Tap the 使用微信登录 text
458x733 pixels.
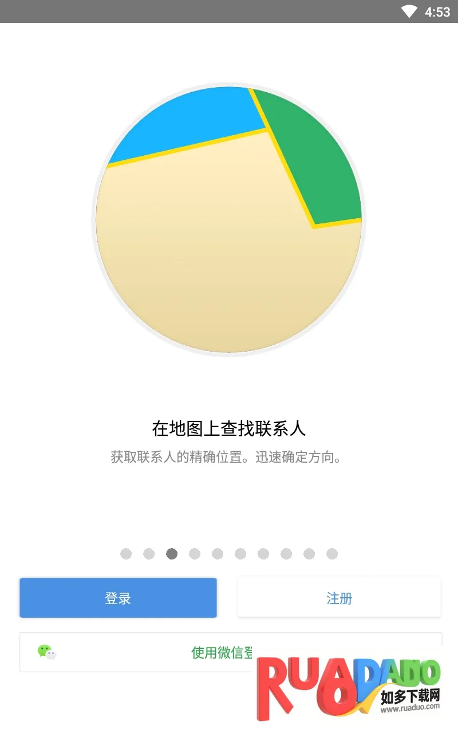tap(222, 652)
